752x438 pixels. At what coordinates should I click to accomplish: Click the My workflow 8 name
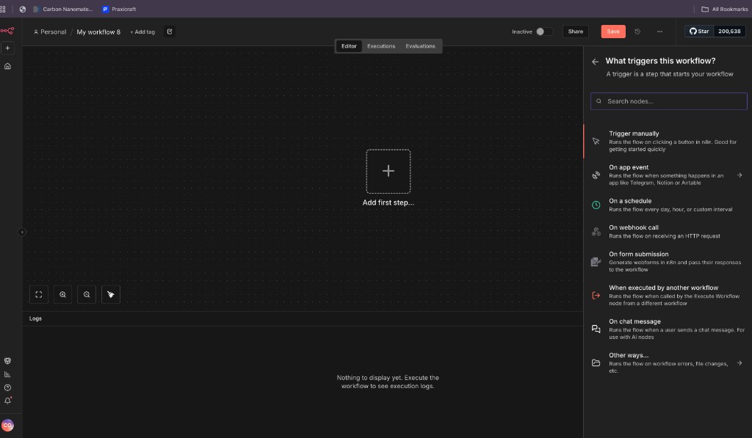tap(98, 32)
